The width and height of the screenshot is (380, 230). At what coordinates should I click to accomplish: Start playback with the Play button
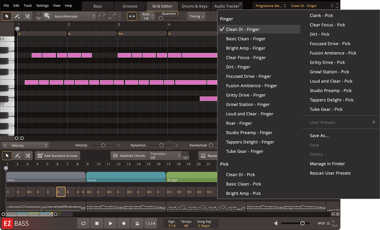[x=110, y=223]
